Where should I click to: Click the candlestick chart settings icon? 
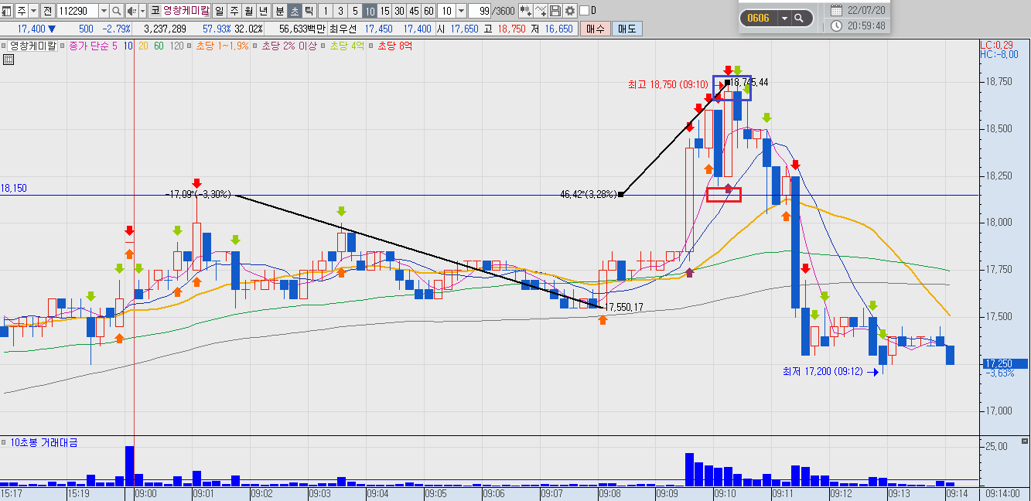click(526, 11)
